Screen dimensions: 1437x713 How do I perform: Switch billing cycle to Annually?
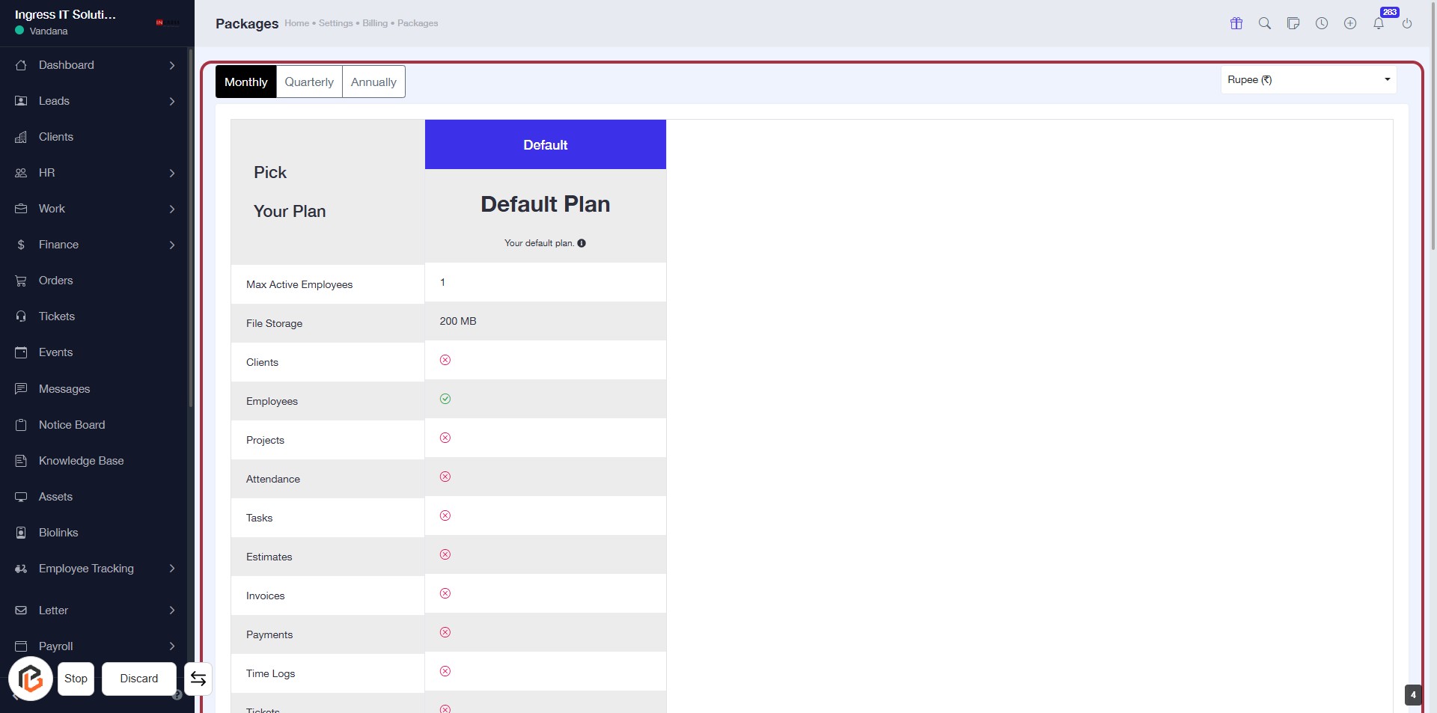tap(373, 82)
